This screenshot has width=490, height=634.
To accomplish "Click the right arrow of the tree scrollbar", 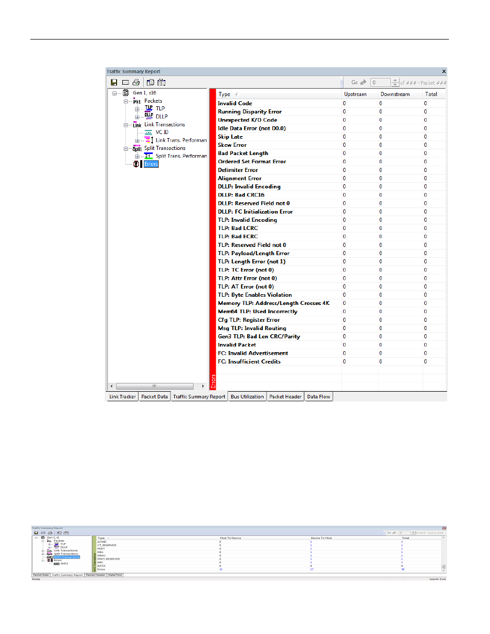I will [x=203, y=386].
